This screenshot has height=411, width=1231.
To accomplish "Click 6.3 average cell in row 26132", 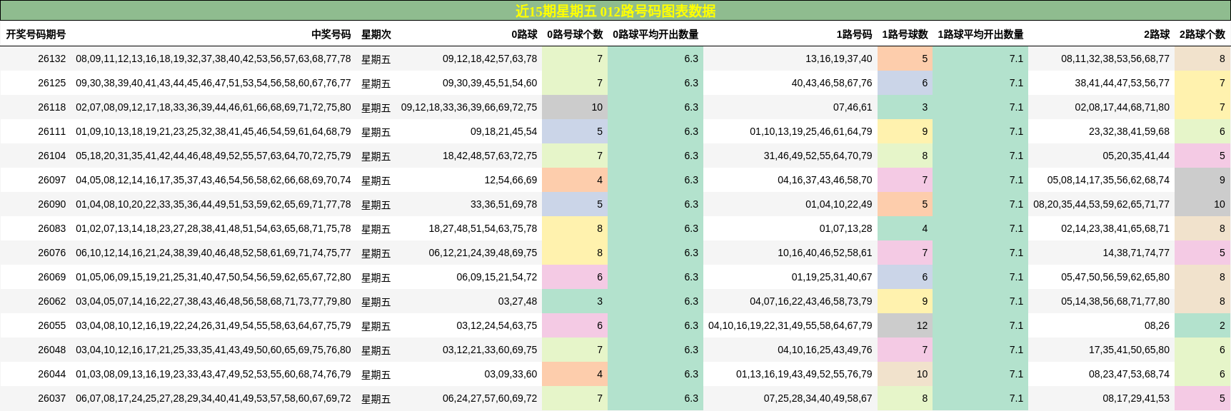I will [655, 59].
